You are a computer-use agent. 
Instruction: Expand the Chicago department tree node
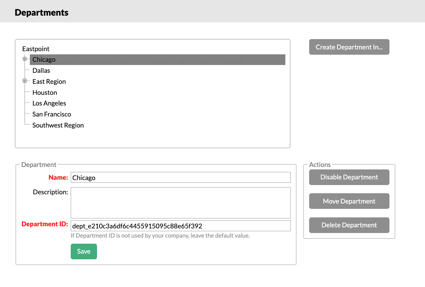(25, 59)
